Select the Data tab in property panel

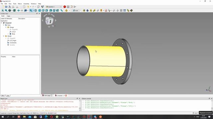pyautogui.click(x=8, y=96)
